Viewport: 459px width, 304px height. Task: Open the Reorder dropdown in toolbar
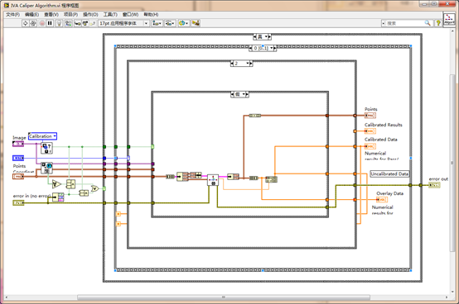point(184,23)
